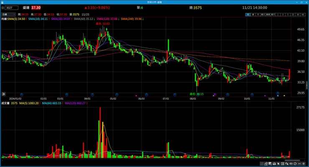This screenshot has height=167, width=309.
Task: Click the 成交量 volume panel title
Action: (x=5, y=103)
